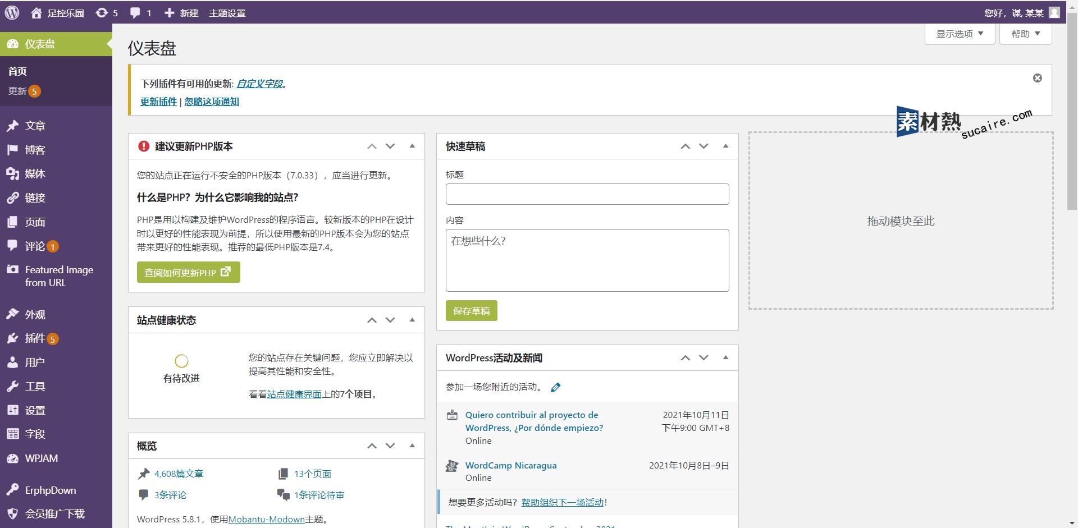Open 13个页面 link
1078x528 pixels.
pos(312,474)
